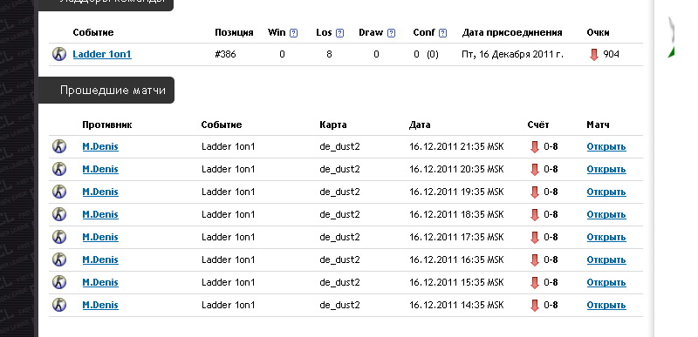Click the player icon for the 21:35 match
Viewport: 698px width, 337px height.
pyautogui.click(x=59, y=146)
